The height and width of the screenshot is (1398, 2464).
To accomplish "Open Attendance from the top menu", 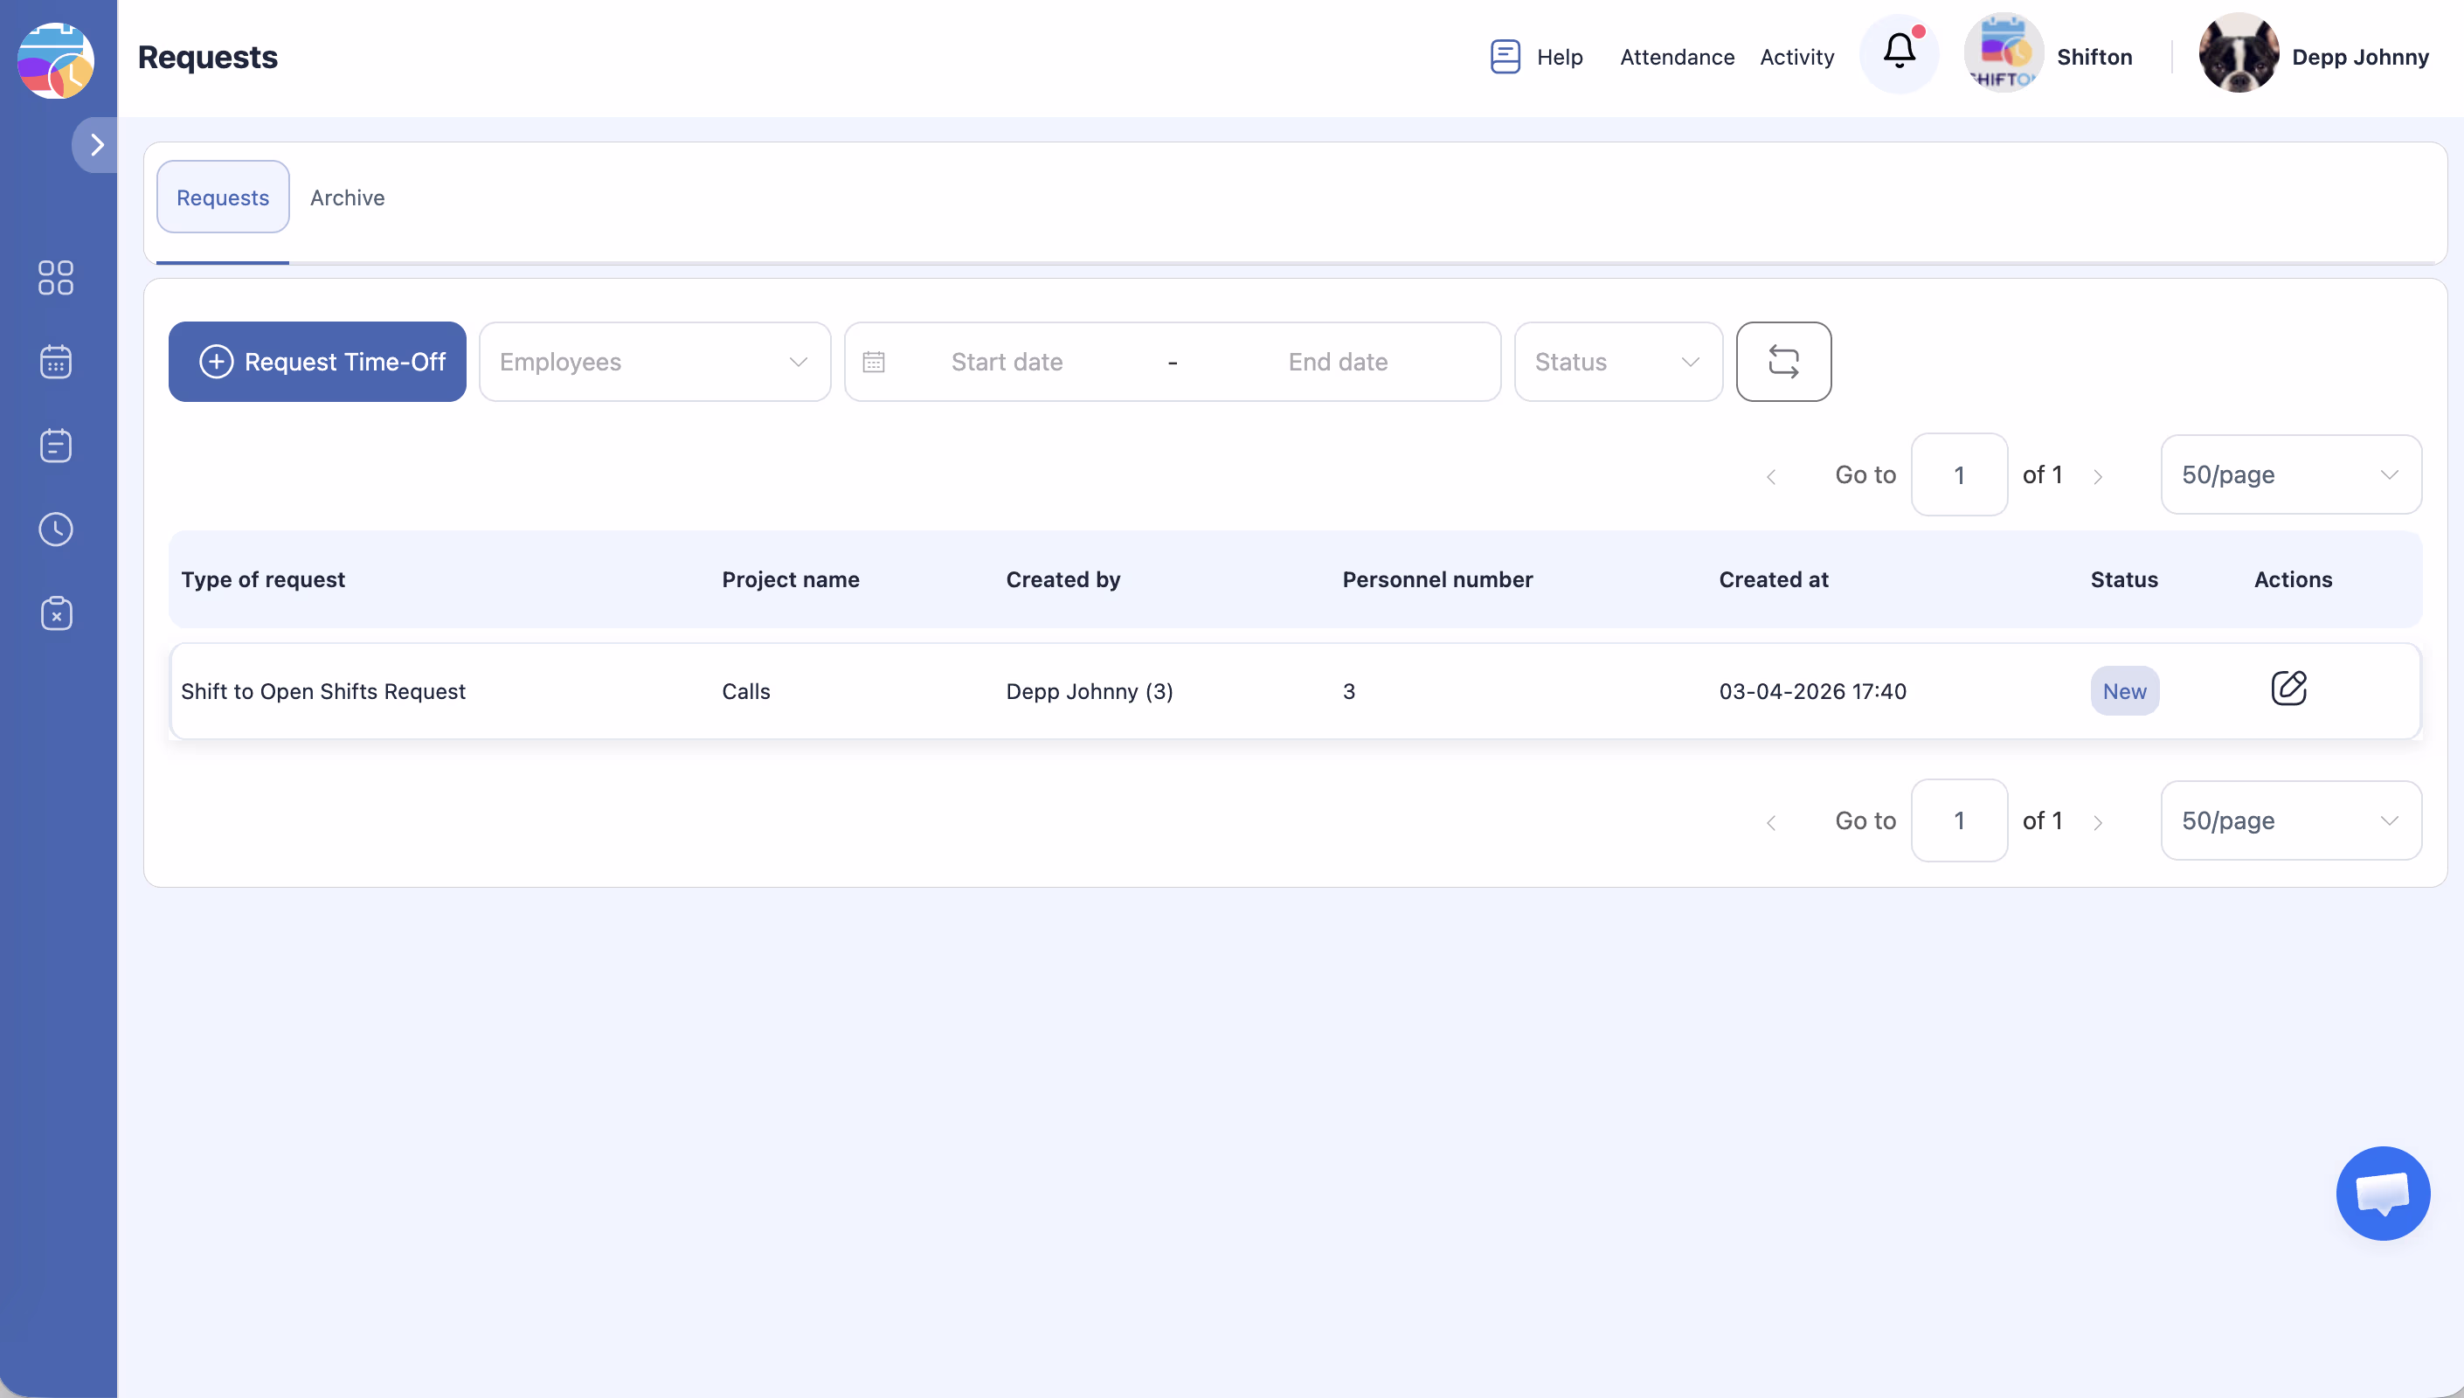I will point(1677,58).
